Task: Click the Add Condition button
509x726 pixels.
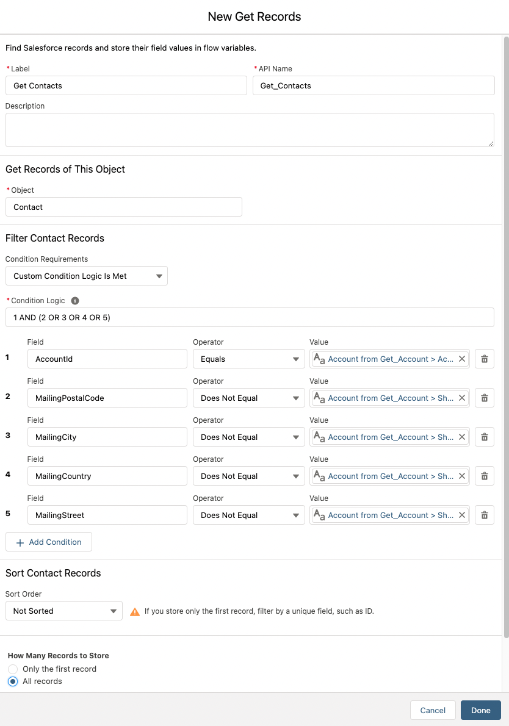Action: [x=49, y=542]
